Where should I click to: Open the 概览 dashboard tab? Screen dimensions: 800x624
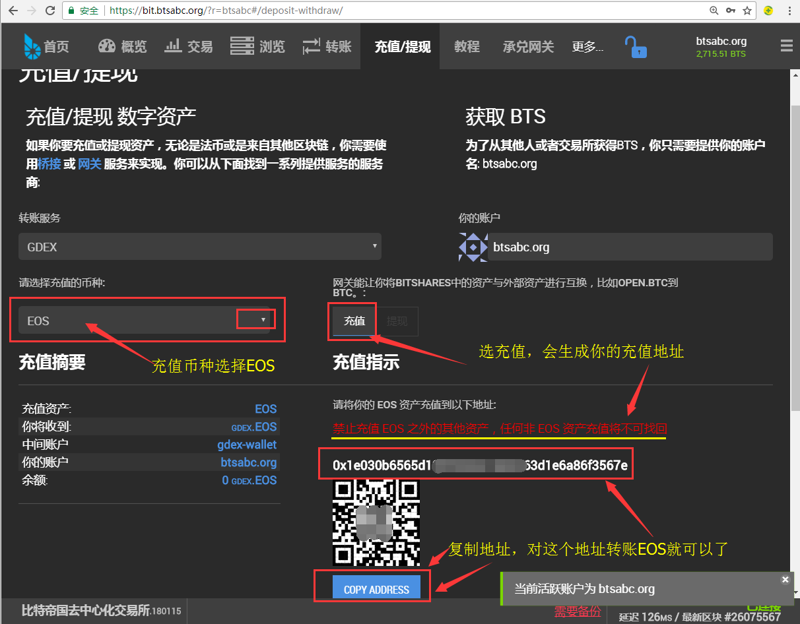tap(122, 46)
